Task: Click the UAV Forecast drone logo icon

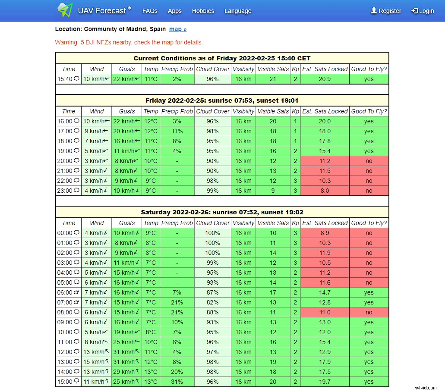Action: click(x=65, y=10)
